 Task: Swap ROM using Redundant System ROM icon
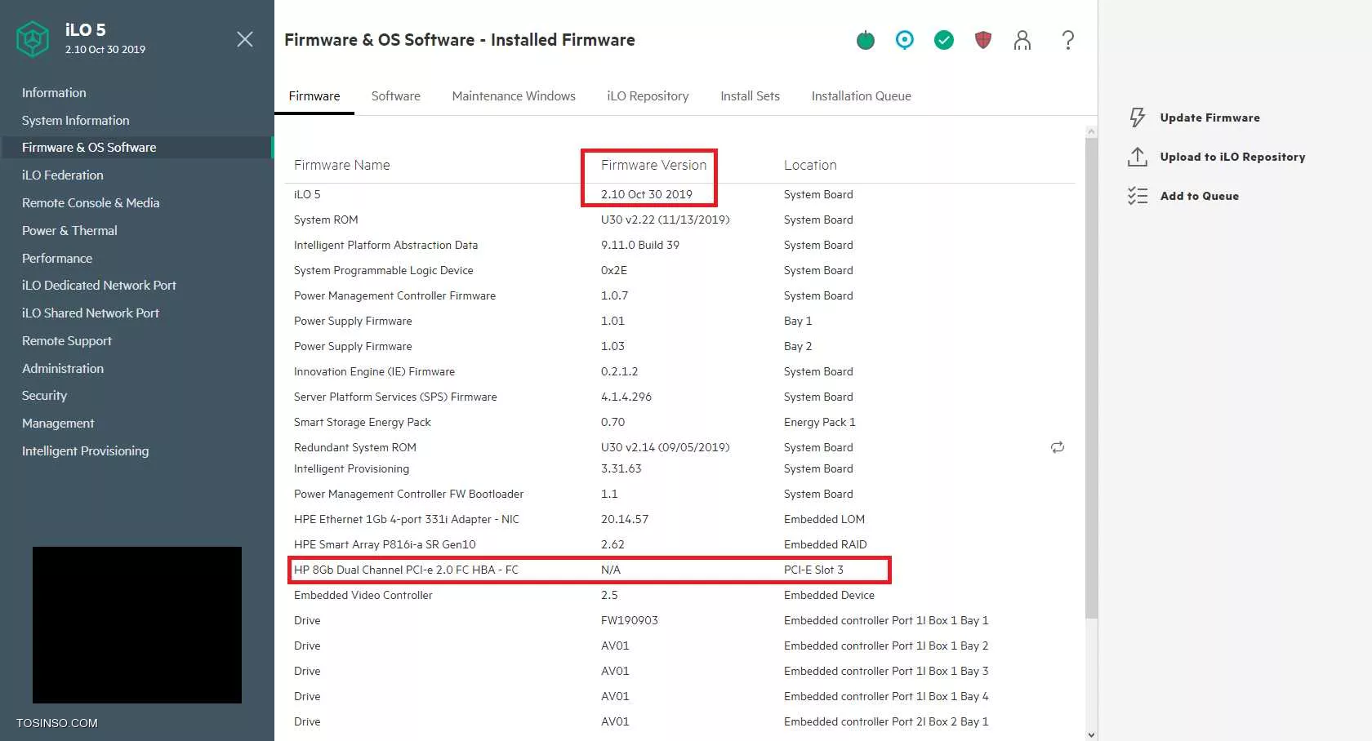coord(1058,447)
